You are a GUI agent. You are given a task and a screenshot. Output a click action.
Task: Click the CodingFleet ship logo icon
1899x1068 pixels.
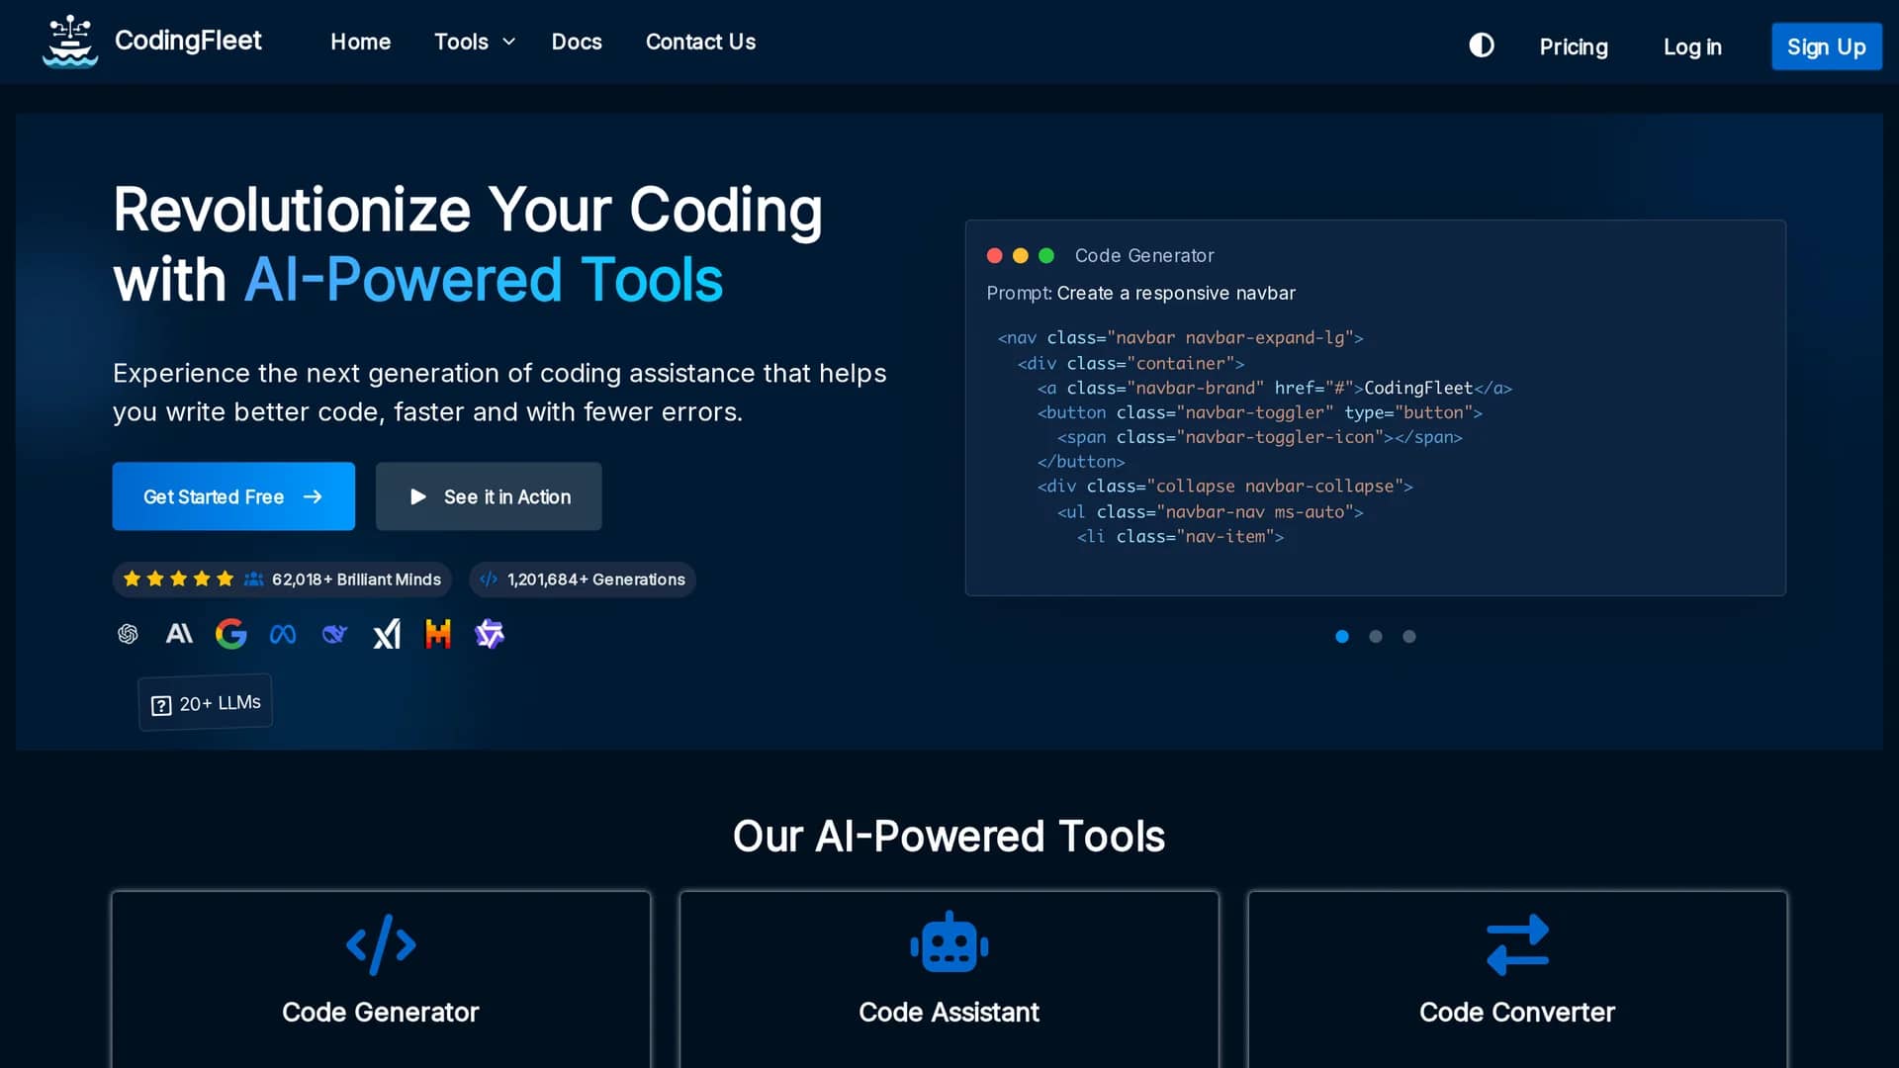tap(70, 42)
